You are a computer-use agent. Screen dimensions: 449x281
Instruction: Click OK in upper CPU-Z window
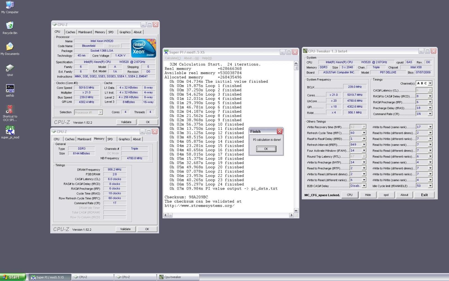[148, 122]
